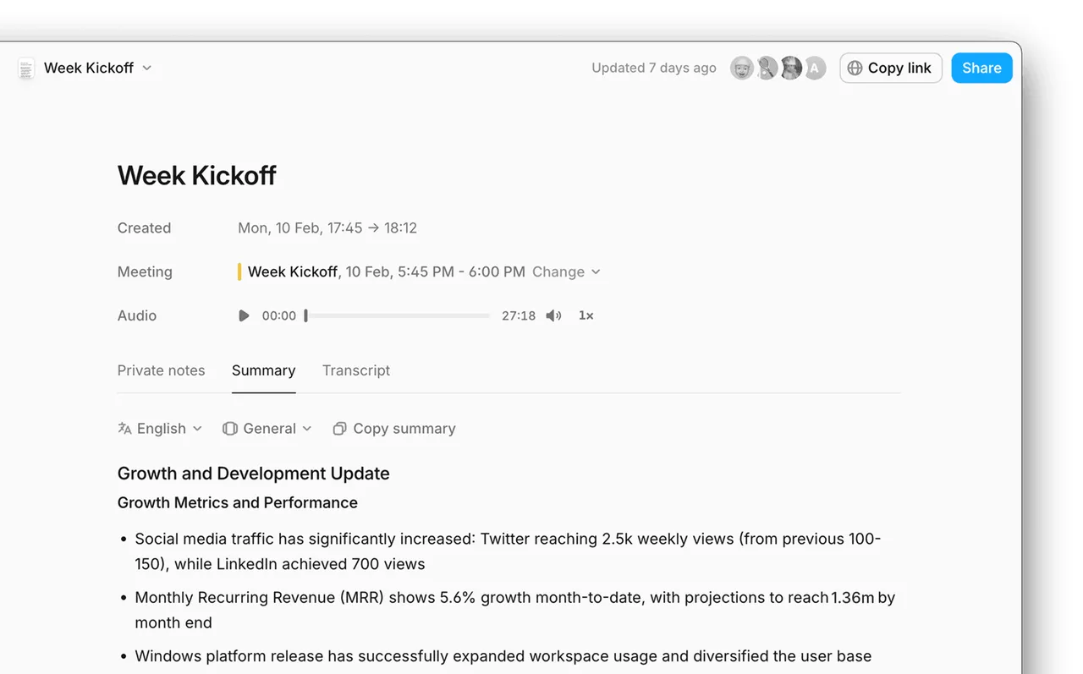Open the English language dropdown
Viewport: 1083px width, 674px height.
pos(160,429)
